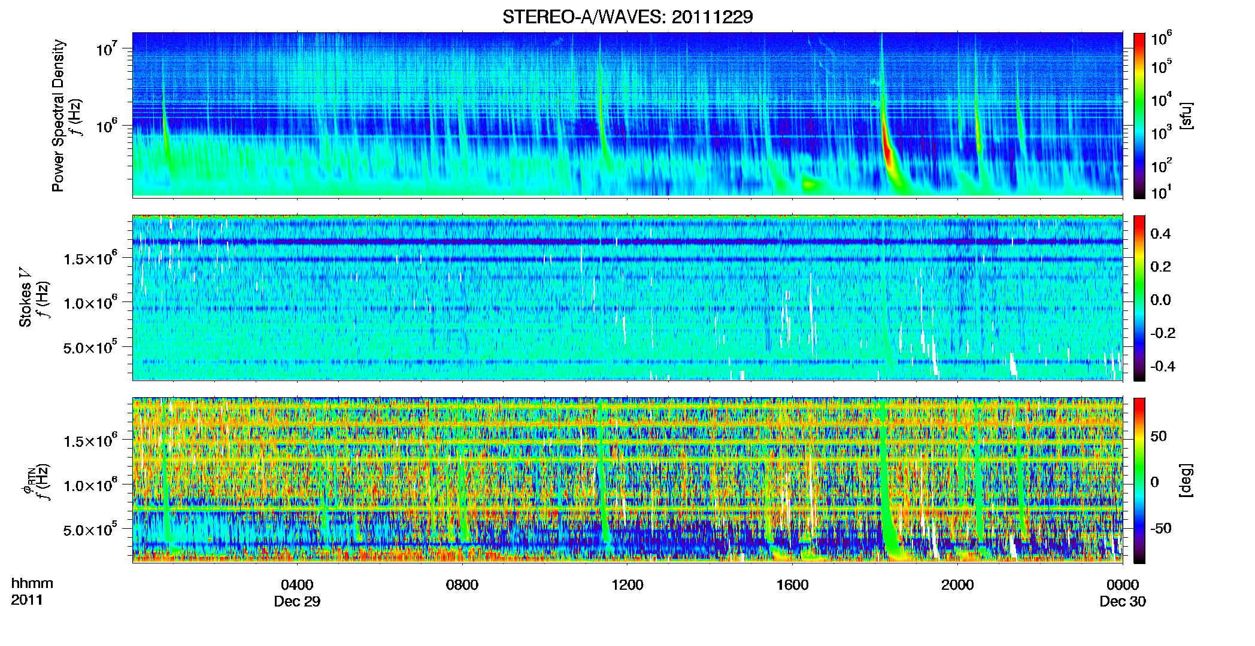Click the Stokes V colorbar

1139,298
